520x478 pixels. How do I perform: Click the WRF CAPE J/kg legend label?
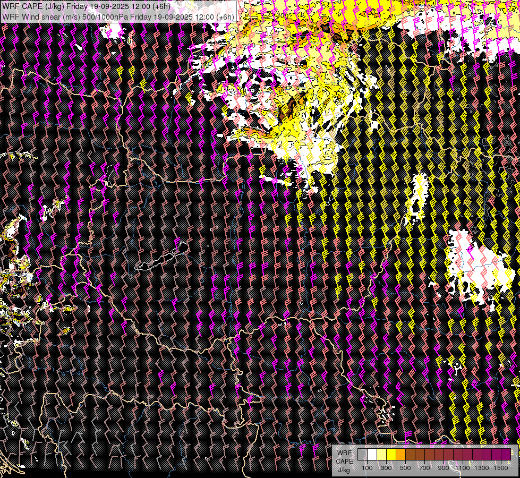pyautogui.click(x=345, y=462)
